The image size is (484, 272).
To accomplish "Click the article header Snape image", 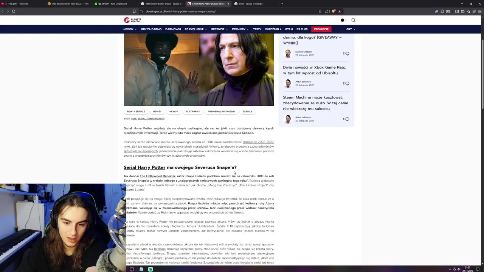I will [199, 70].
